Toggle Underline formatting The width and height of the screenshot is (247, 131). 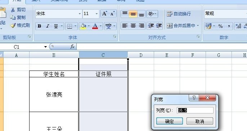(56, 26)
